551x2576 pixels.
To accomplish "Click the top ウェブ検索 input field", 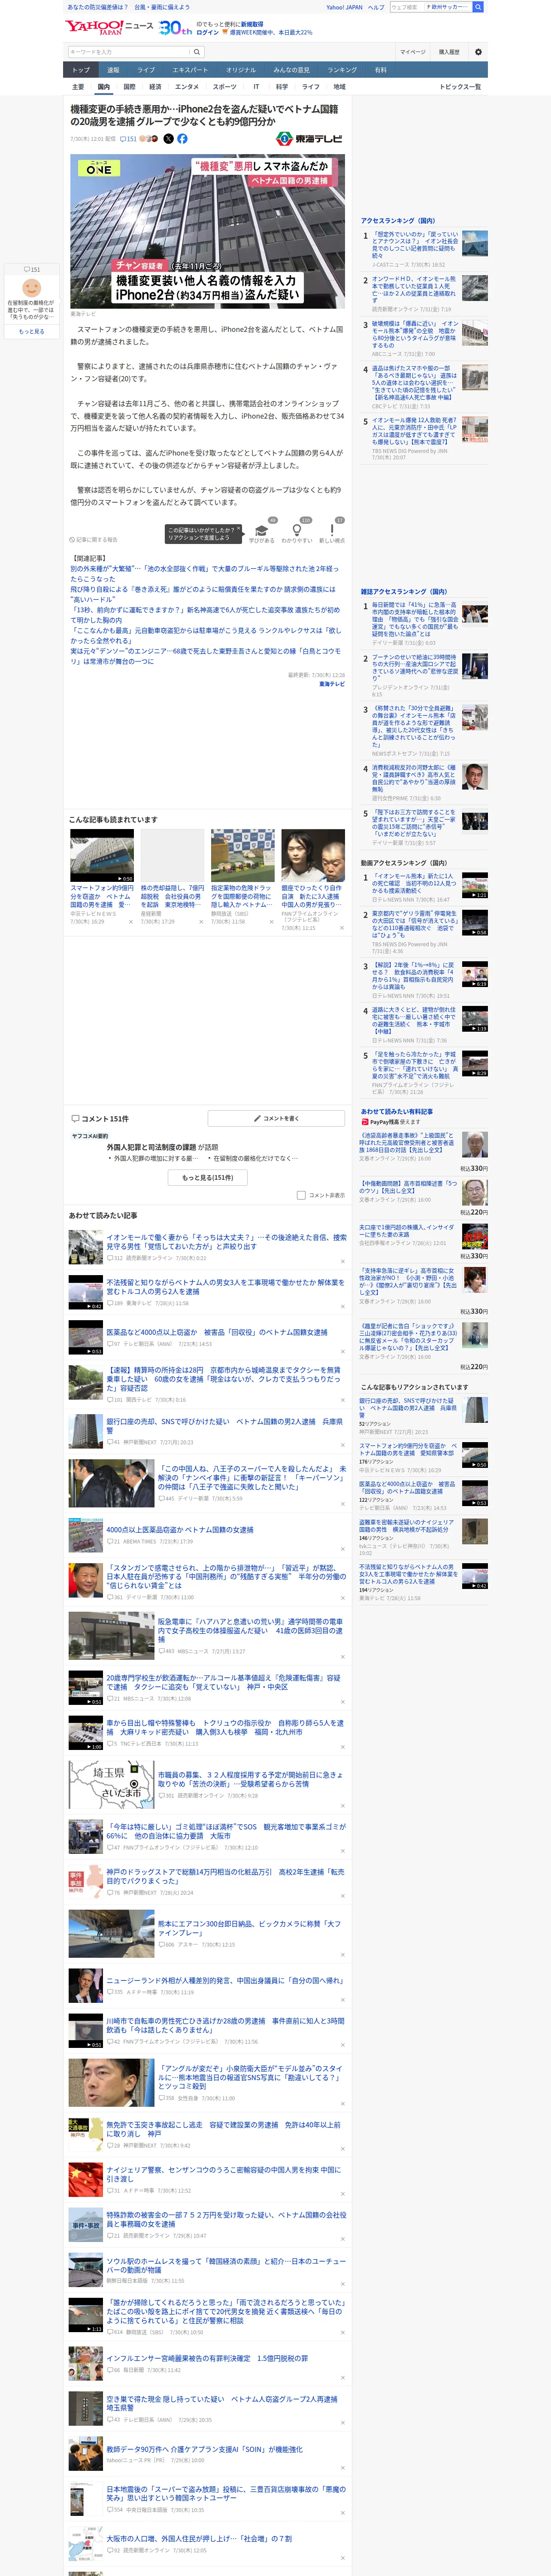I will pos(406,7).
